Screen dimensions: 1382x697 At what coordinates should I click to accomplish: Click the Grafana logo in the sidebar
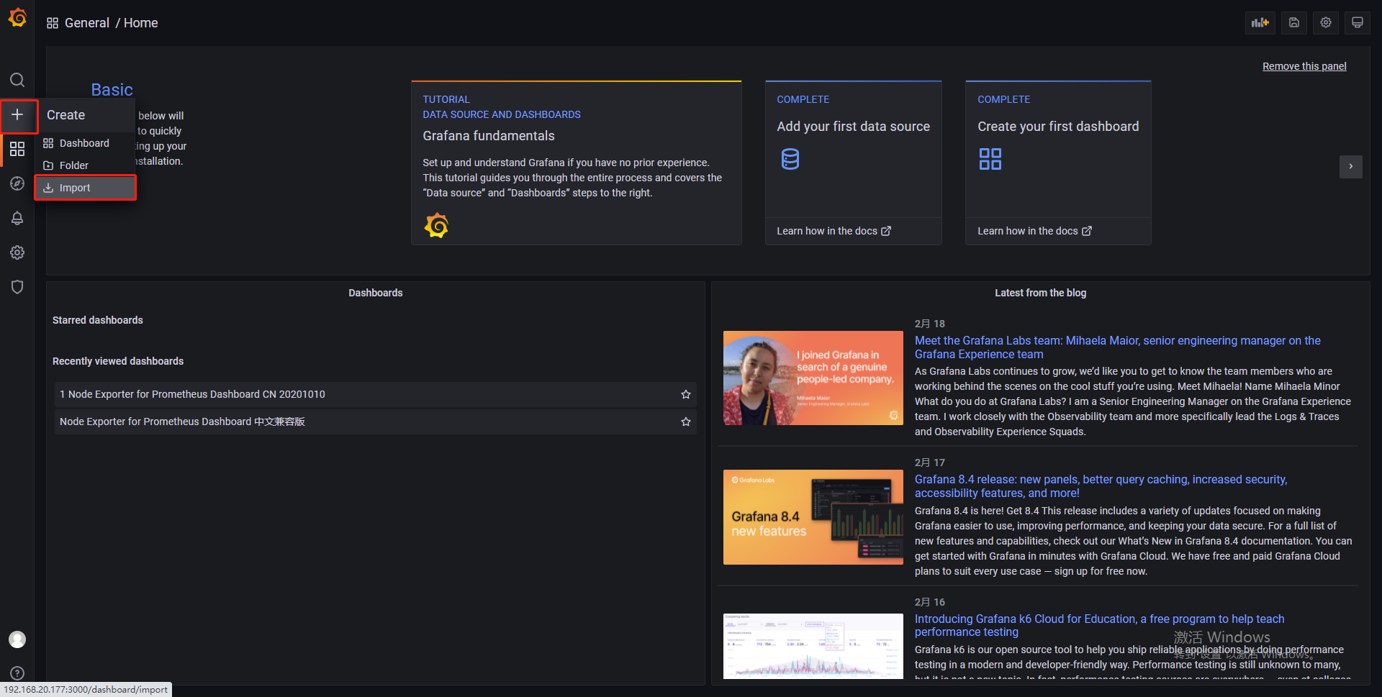(17, 17)
